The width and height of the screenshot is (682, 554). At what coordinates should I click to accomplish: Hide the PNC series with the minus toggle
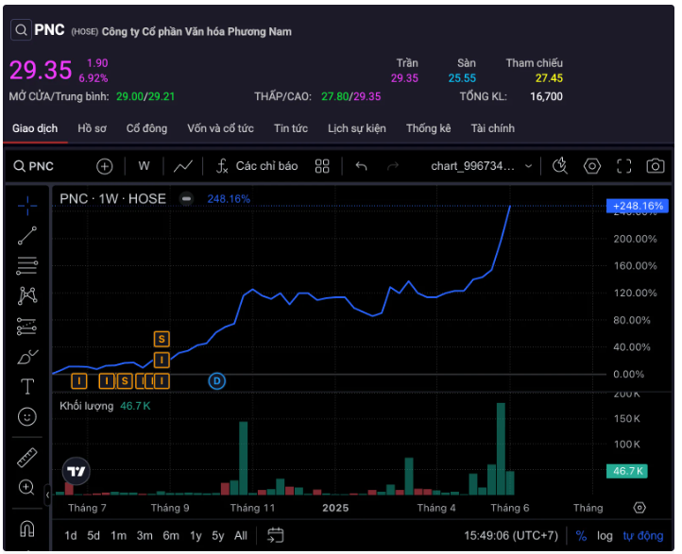pos(186,199)
